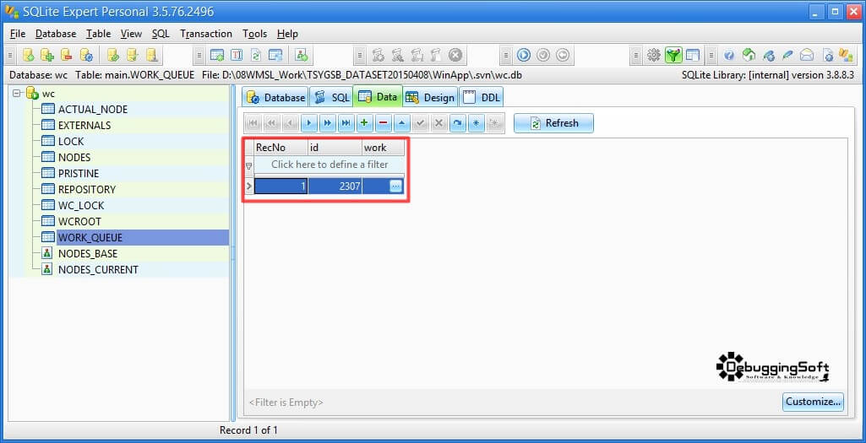
Task: Click the New Table toolbar icon
Action: pyautogui.click(x=217, y=55)
